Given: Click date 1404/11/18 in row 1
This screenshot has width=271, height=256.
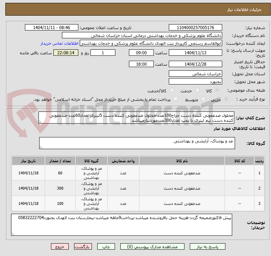Looking at the screenshot, I should tap(28, 173).
